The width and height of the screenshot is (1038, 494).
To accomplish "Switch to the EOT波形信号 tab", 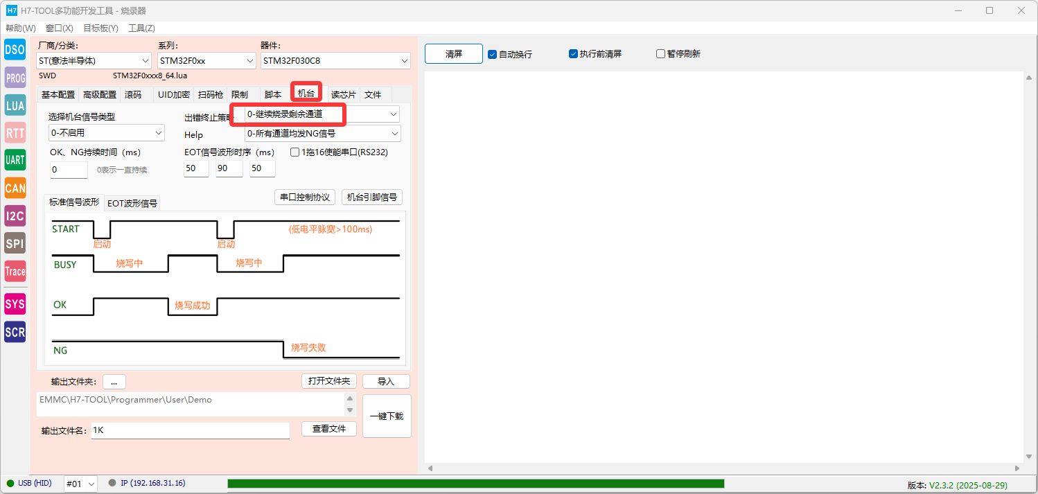I will [132, 204].
